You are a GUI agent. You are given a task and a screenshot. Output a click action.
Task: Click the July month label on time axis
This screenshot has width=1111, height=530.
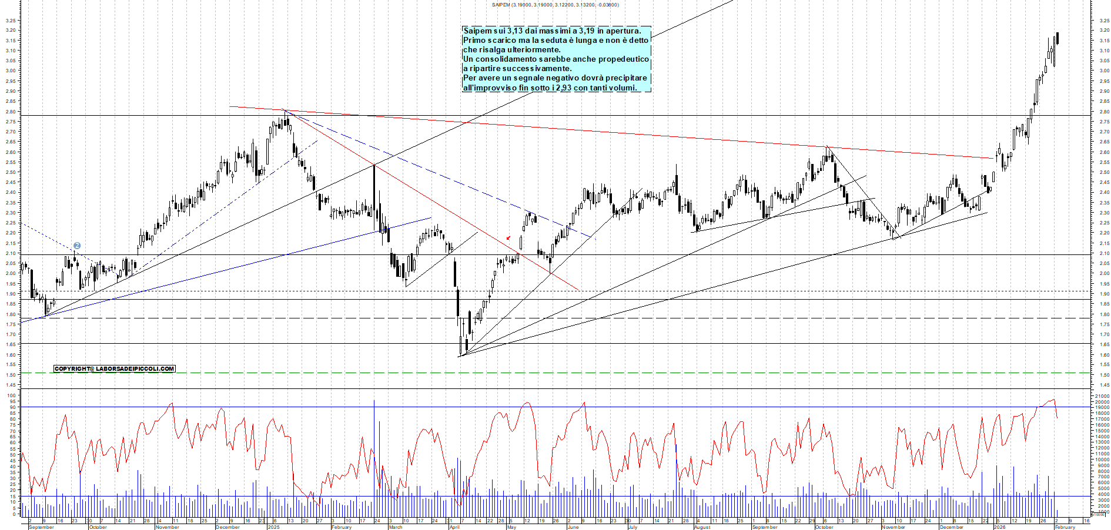coord(633,527)
